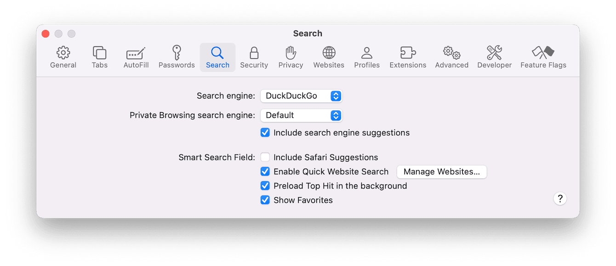Screen dimensions: 616x266
Task: Select the Profiles tab
Action: click(366, 56)
